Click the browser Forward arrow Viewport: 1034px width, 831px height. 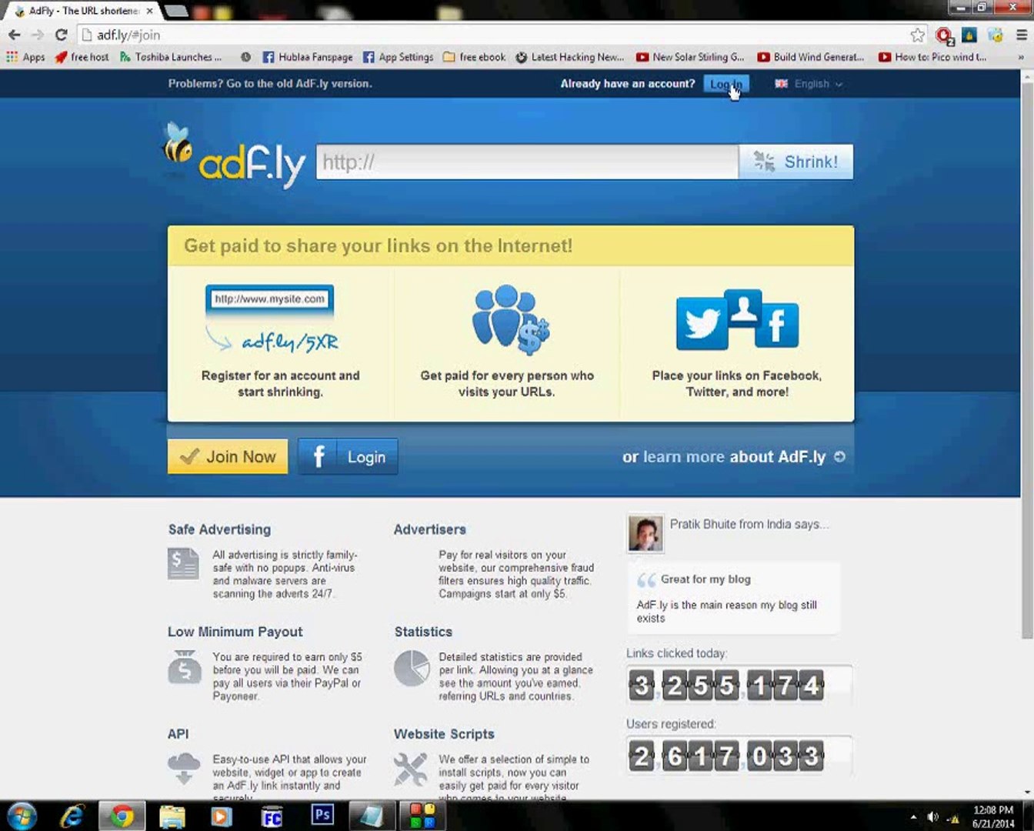point(38,35)
